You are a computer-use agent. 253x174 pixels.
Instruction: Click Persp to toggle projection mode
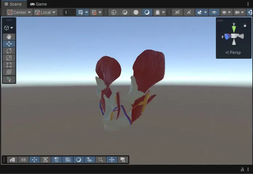(x=233, y=53)
